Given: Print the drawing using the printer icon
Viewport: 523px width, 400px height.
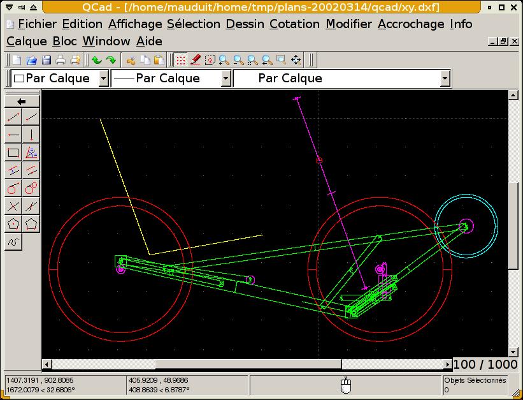Looking at the screenshot, I should coord(61,60).
